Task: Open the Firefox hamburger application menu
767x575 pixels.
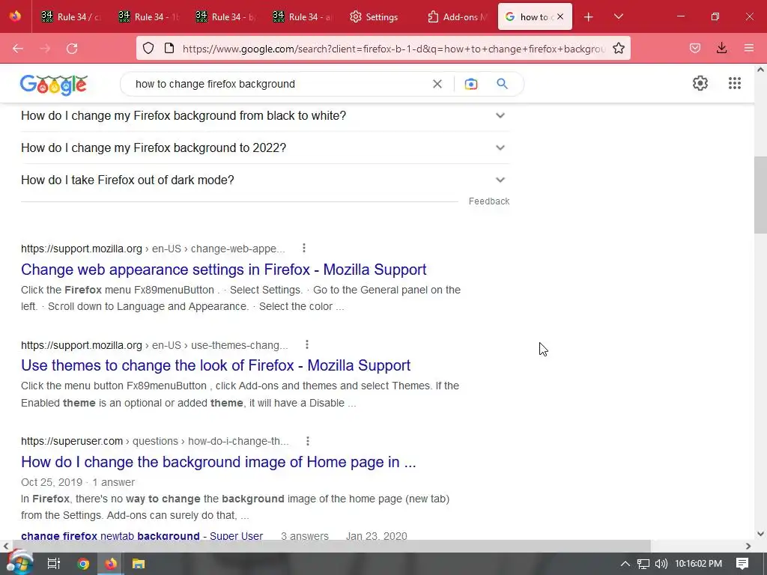Action: (x=749, y=48)
